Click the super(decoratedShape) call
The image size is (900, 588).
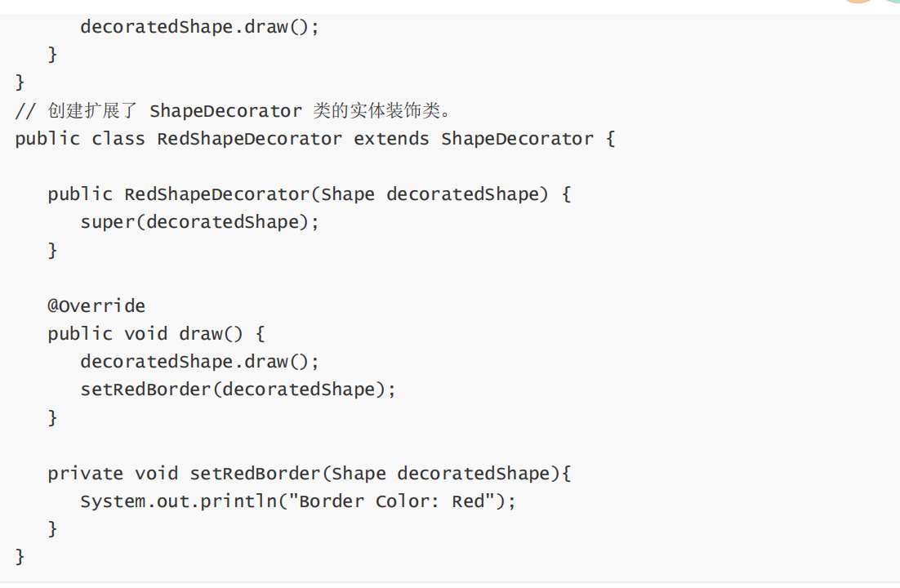199,222
